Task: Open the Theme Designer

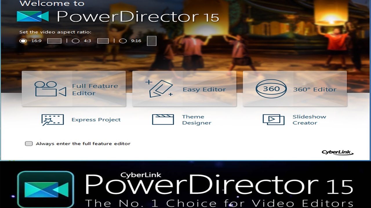Action: pyautogui.click(x=182, y=120)
